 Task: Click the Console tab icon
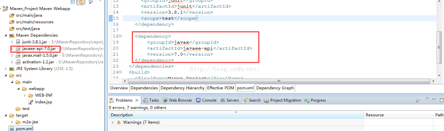click(x=198, y=100)
